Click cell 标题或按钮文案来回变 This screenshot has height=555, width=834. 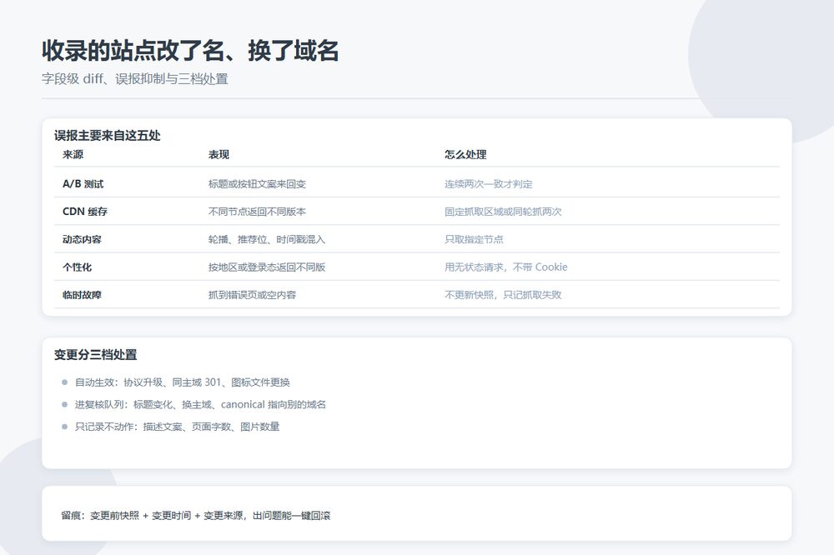257,184
